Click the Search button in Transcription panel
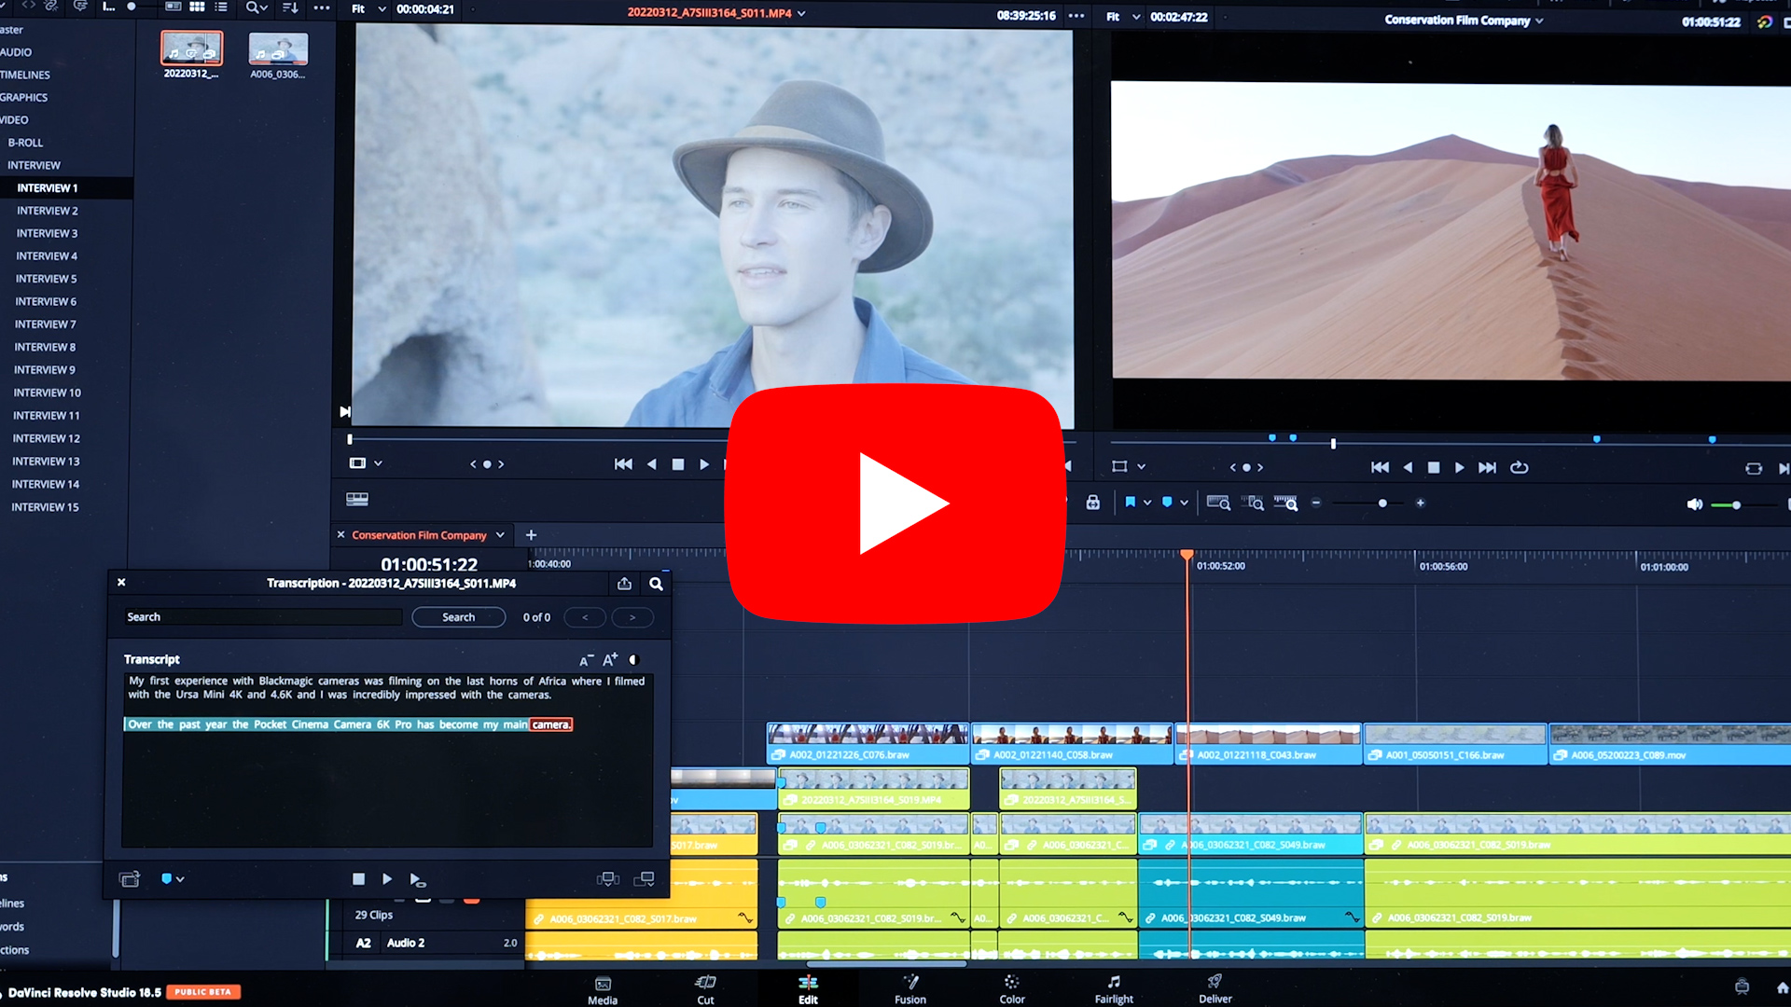The image size is (1791, 1007). pos(458,617)
